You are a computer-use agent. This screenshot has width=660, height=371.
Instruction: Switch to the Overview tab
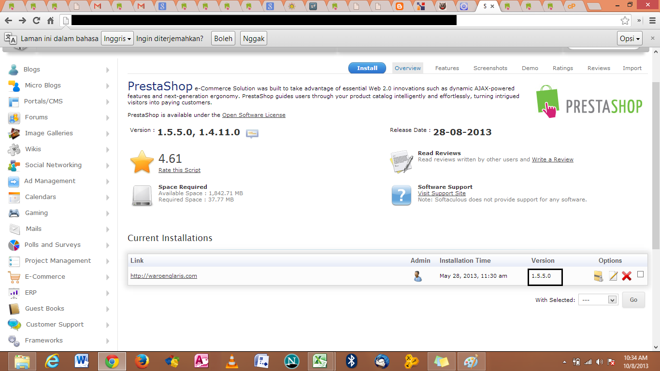[408, 68]
